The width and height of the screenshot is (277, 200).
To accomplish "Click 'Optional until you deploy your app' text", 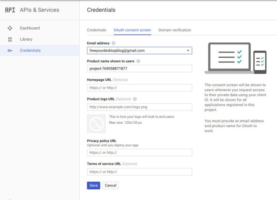I will point(113,145).
